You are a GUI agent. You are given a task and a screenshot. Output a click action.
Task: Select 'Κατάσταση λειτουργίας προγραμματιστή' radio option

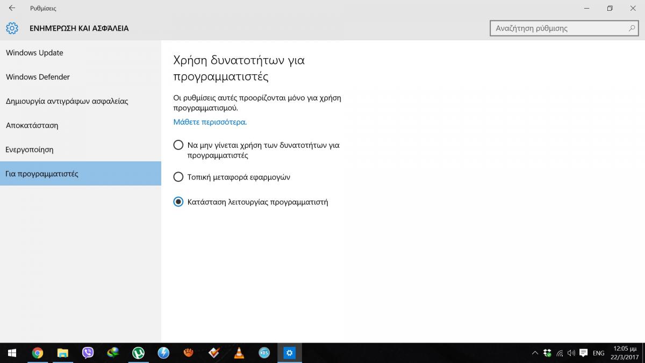[178, 202]
